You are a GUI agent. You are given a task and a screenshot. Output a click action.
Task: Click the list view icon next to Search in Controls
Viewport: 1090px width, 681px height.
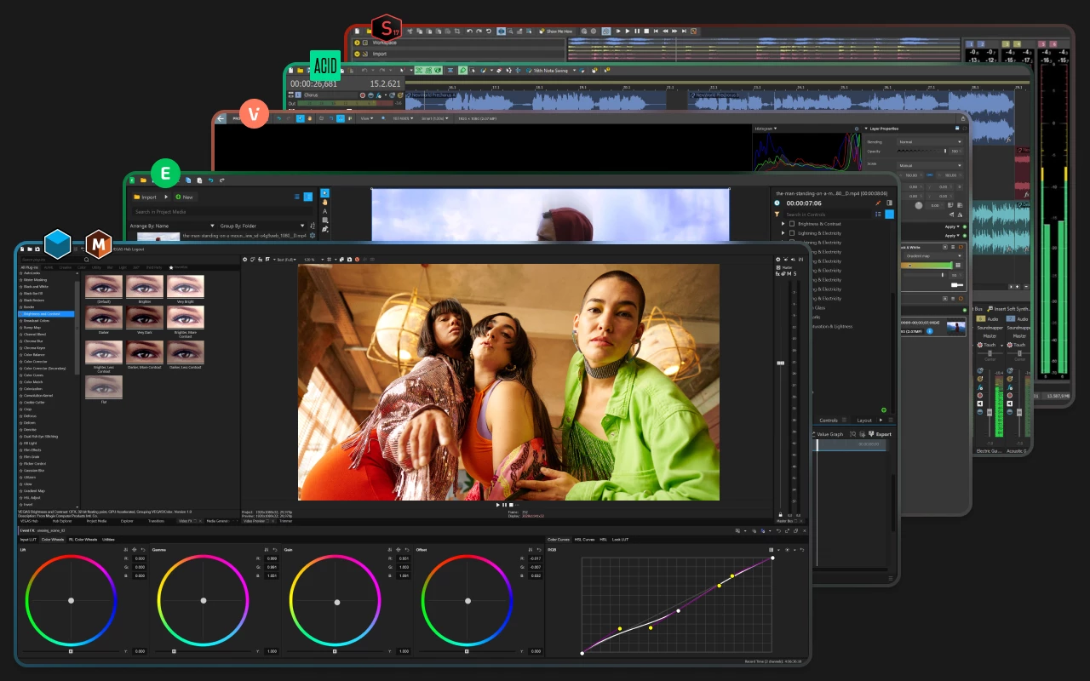(x=878, y=215)
